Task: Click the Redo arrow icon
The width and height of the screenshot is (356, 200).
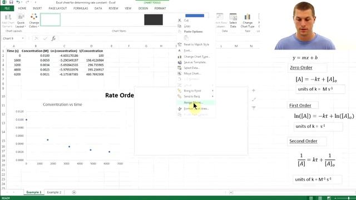Action: (x=27, y=2)
